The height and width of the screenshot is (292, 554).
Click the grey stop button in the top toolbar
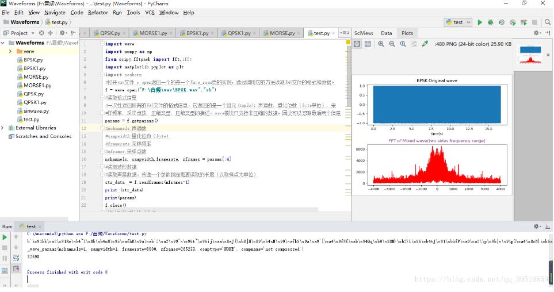click(534, 22)
